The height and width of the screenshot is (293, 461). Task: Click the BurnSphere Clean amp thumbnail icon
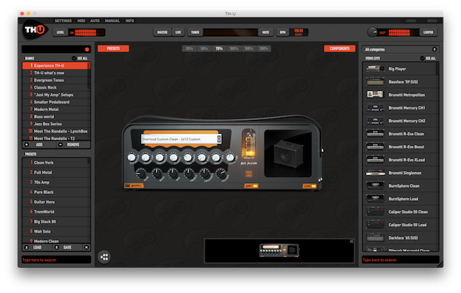pyautogui.click(x=375, y=186)
